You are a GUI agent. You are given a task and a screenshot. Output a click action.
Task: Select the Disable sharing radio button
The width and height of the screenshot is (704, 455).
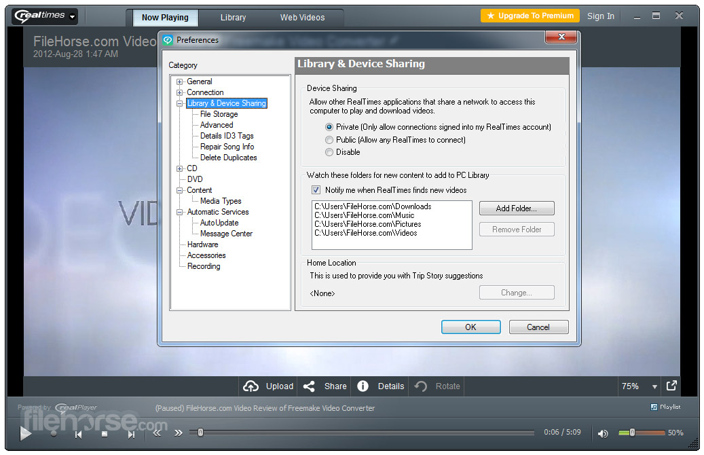(329, 152)
